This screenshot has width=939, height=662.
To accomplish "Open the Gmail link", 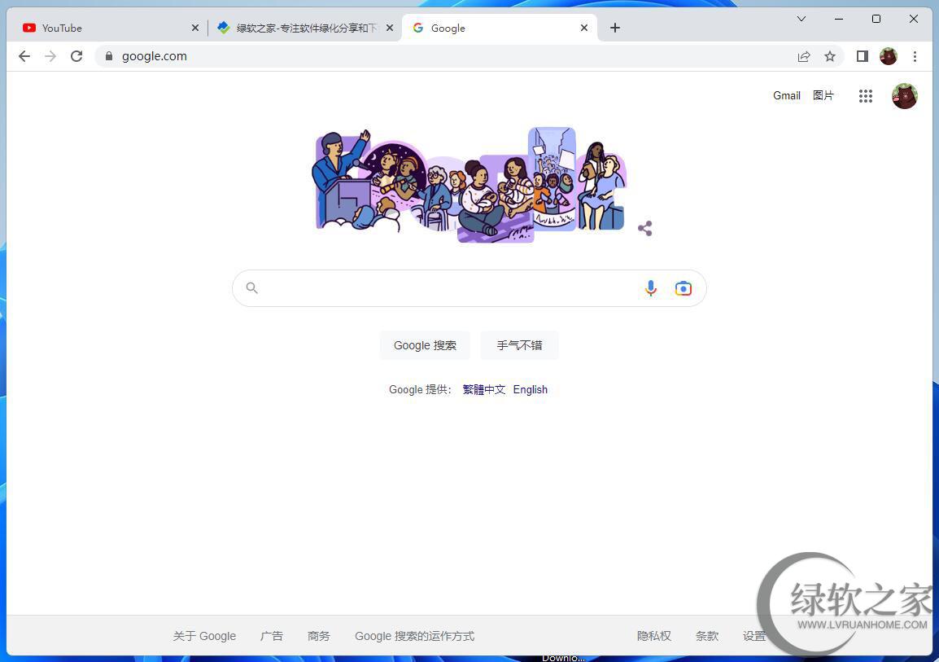I will tap(786, 95).
